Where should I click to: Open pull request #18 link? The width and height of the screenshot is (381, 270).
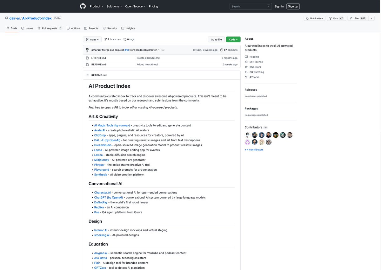pos(127,50)
